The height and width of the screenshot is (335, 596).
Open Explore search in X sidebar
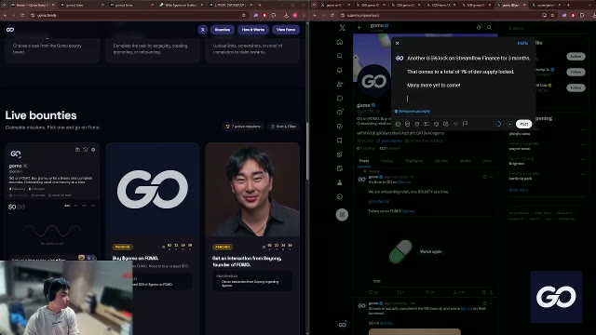click(340, 56)
